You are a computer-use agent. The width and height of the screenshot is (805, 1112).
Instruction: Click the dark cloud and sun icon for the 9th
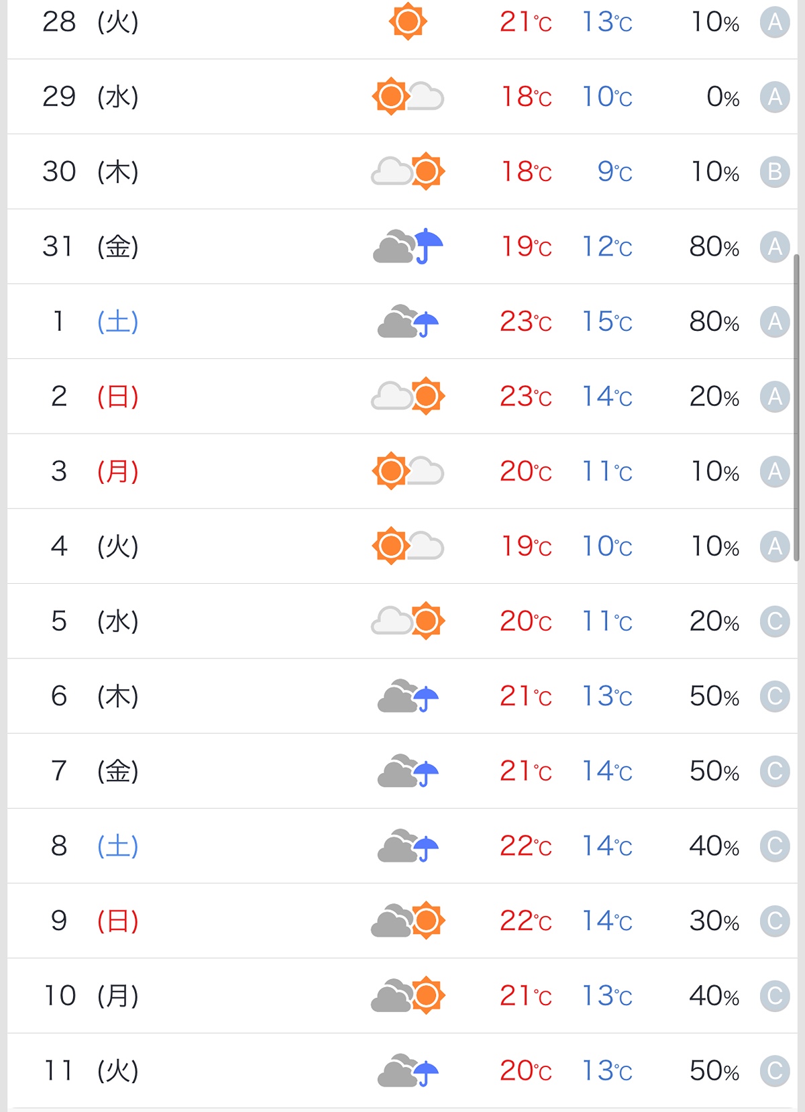[408, 920]
